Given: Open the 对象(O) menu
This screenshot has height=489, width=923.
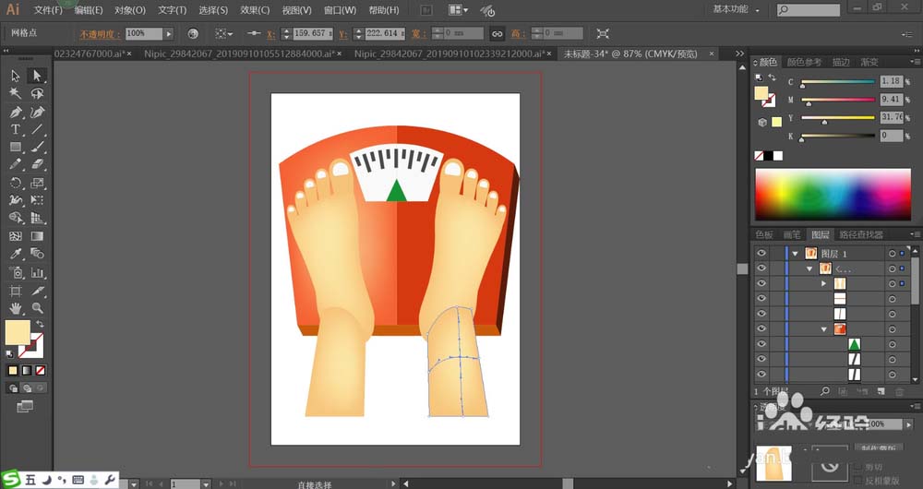Looking at the screenshot, I should click(x=130, y=10).
